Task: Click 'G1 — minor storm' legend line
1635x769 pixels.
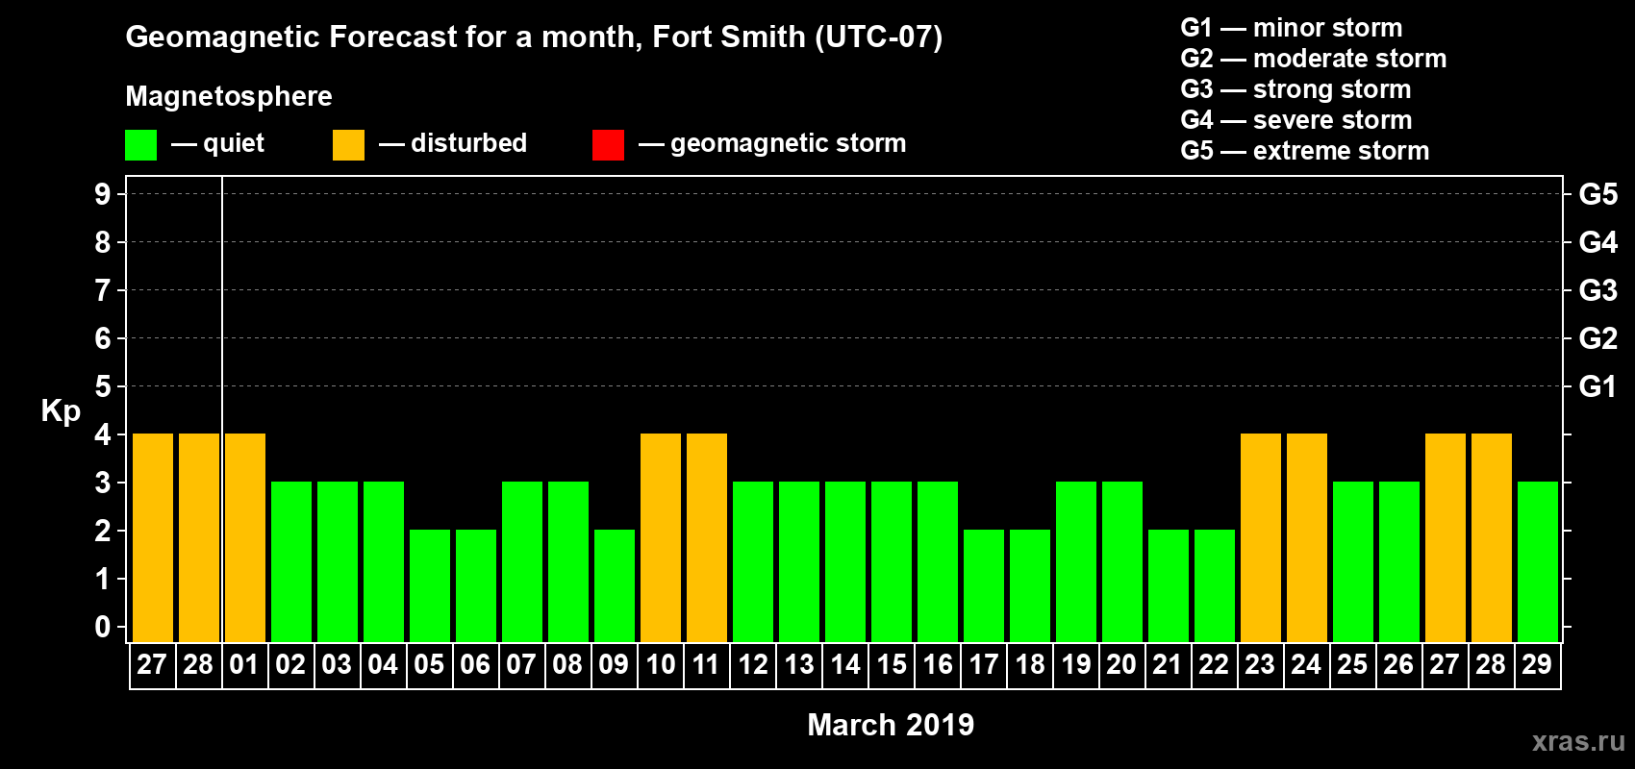Action: pos(1291,28)
